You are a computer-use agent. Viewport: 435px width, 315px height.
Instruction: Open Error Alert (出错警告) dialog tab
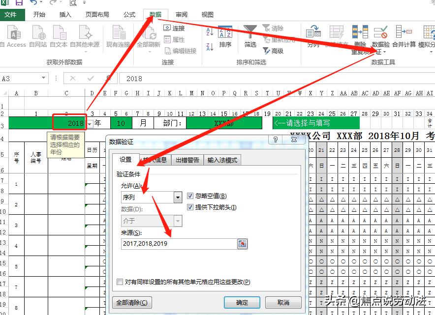click(187, 160)
